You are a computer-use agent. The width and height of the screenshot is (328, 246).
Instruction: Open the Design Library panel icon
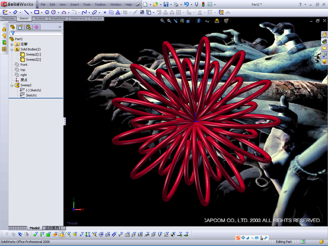(324, 41)
